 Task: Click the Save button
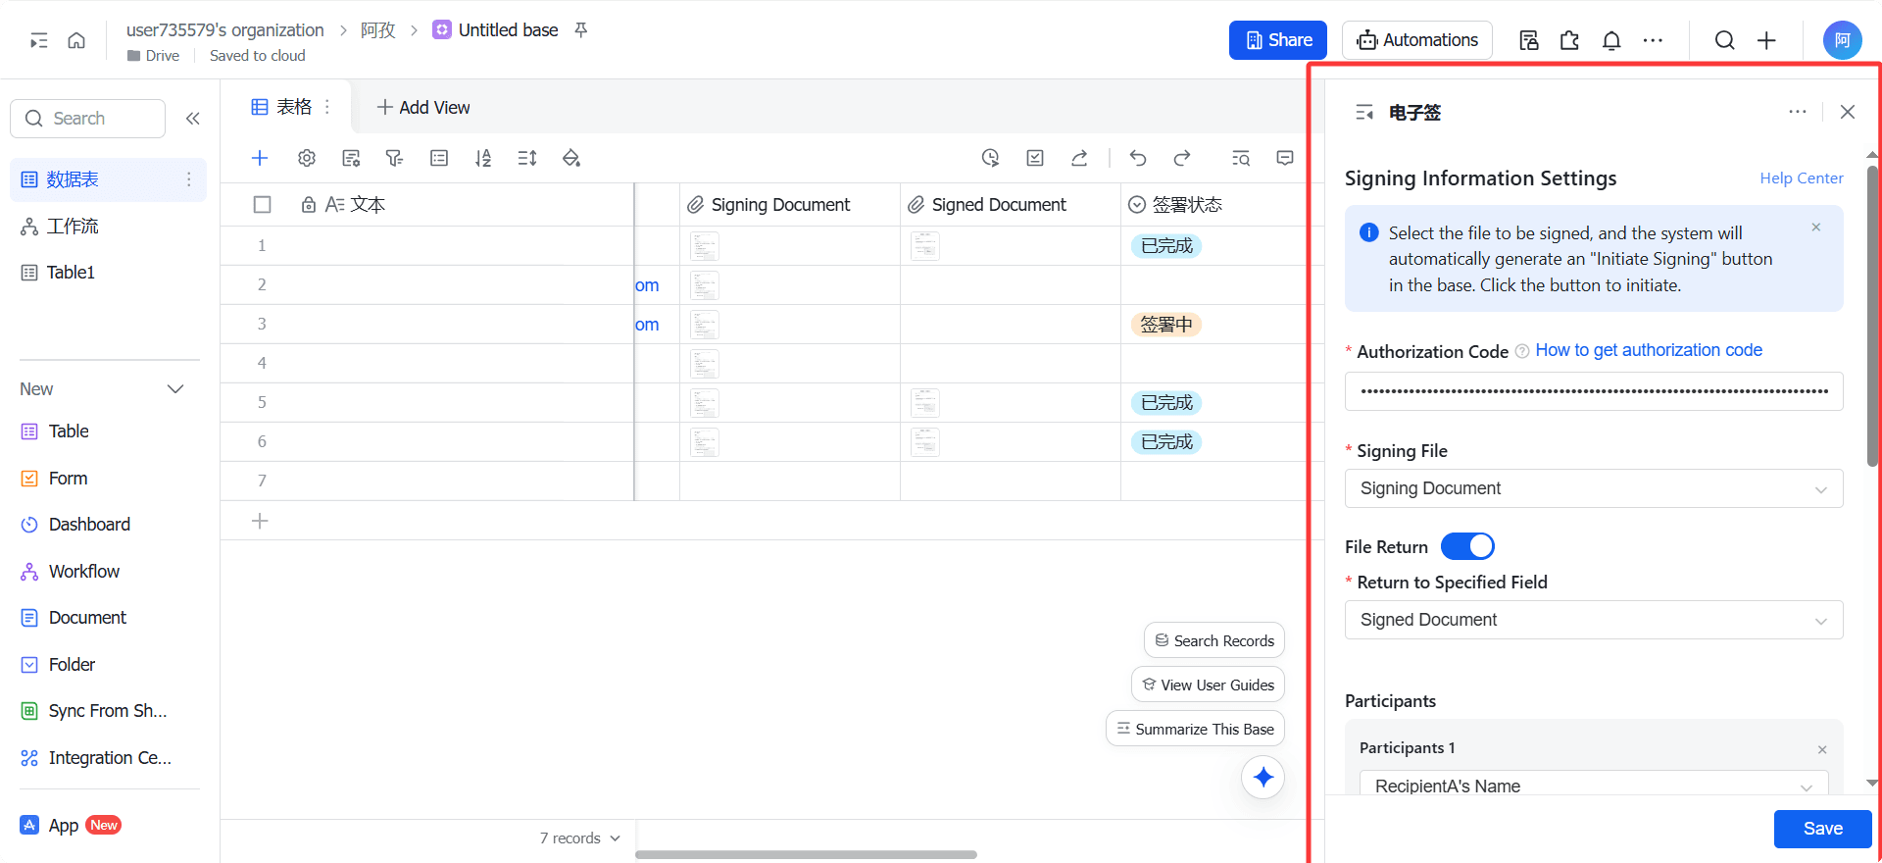[x=1822, y=829]
